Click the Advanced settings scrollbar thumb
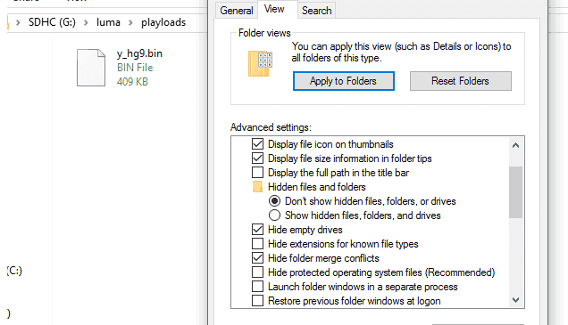The width and height of the screenshot is (568, 325). (x=516, y=192)
